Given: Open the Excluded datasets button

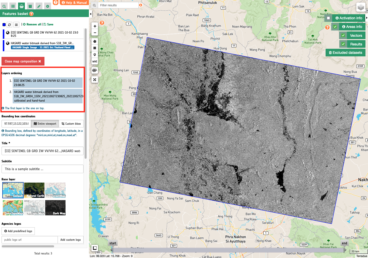Looking at the screenshot, I should click(345, 53).
